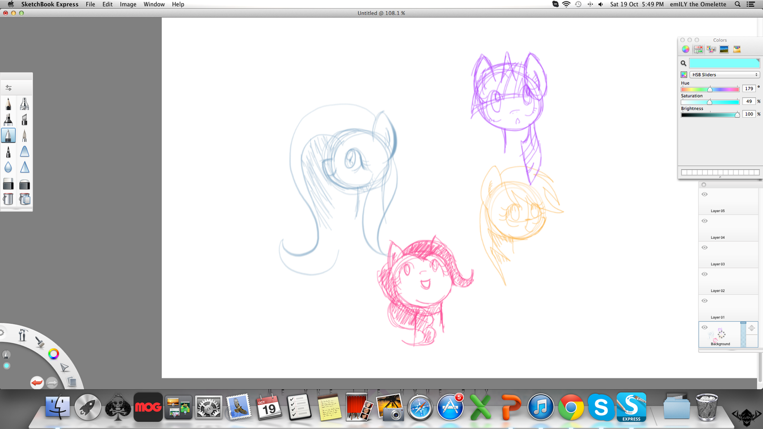Select the Marker brush in the palette
763x429 pixels.
[8, 119]
